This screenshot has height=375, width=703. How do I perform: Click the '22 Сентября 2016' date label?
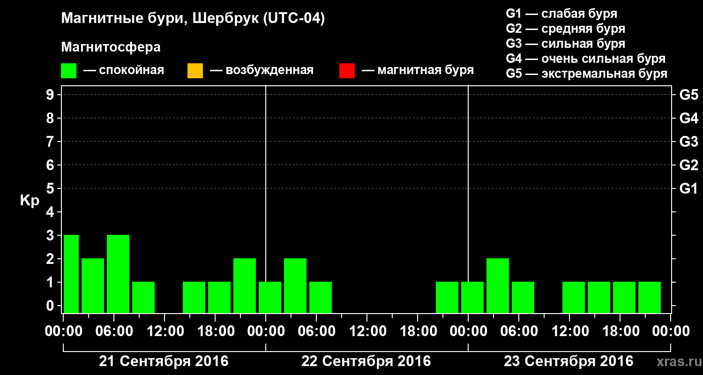point(366,361)
